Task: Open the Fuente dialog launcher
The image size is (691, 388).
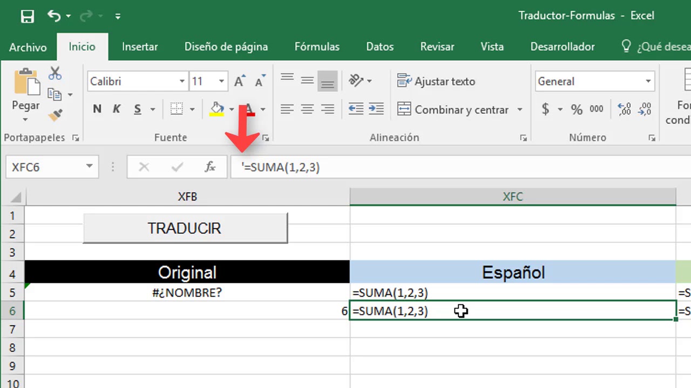Action: click(x=266, y=138)
